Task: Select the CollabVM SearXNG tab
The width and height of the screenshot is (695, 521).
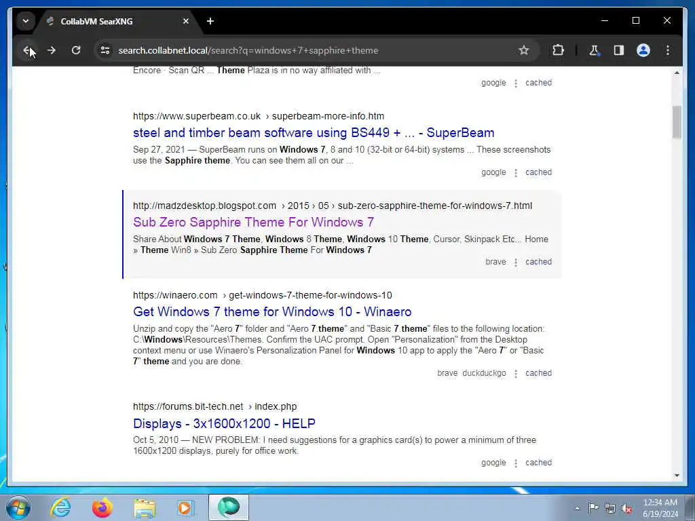Action: (117, 21)
